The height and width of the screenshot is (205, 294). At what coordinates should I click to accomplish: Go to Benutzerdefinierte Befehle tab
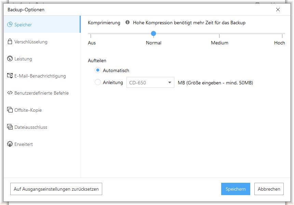42,93
